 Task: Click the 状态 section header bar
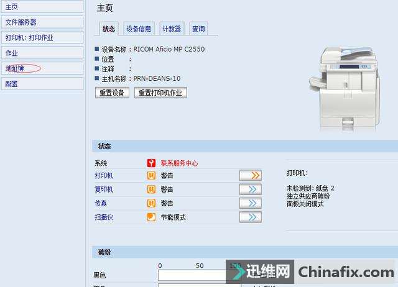tap(245, 146)
